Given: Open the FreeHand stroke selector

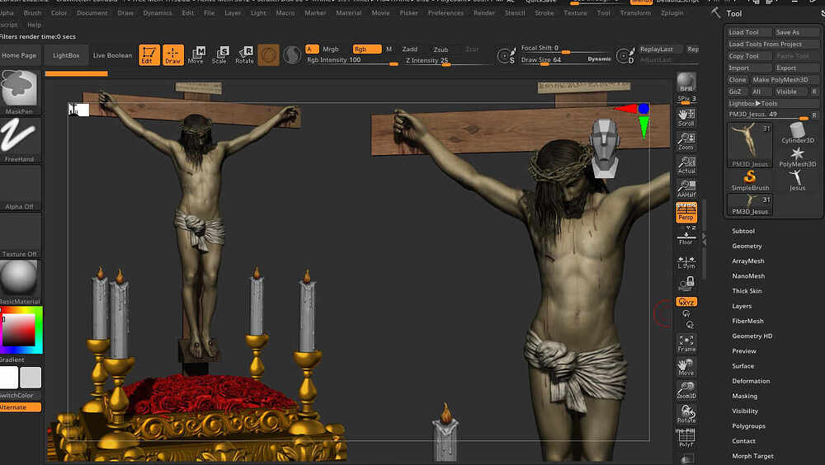Looking at the screenshot, I should [20, 140].
